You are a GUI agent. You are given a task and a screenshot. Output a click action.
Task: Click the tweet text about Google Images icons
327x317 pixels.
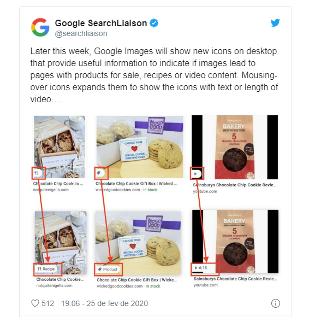(154, 75)
